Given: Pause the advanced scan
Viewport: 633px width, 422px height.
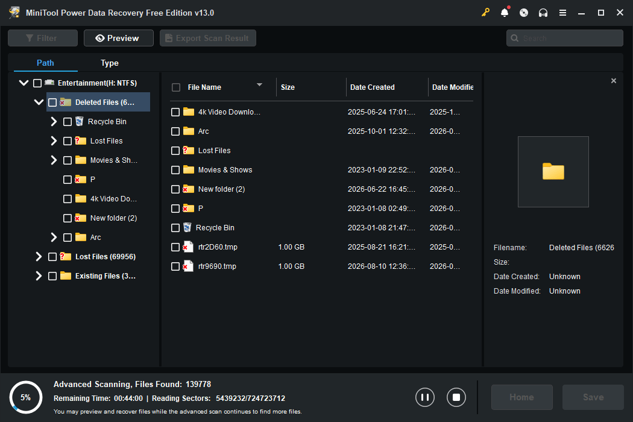Looking at the screenshot, I should coord(424,397).
